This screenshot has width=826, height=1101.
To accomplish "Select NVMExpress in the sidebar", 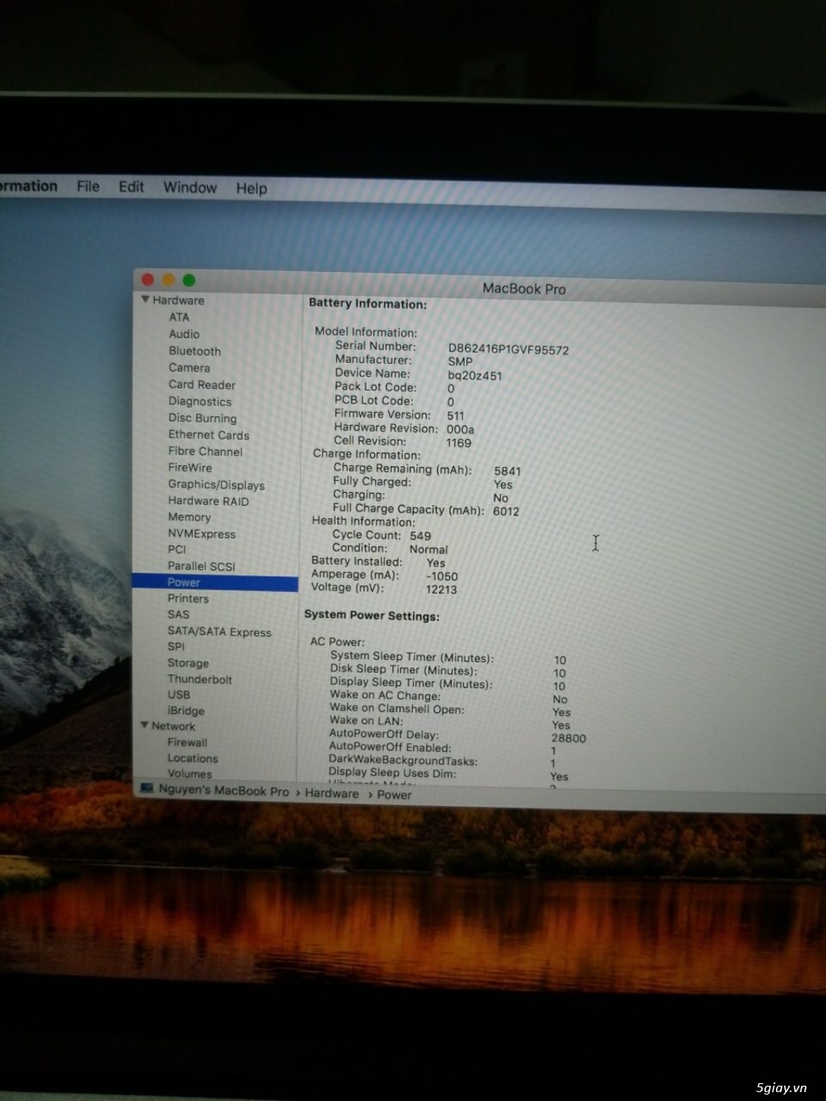I will pos(202,534).
